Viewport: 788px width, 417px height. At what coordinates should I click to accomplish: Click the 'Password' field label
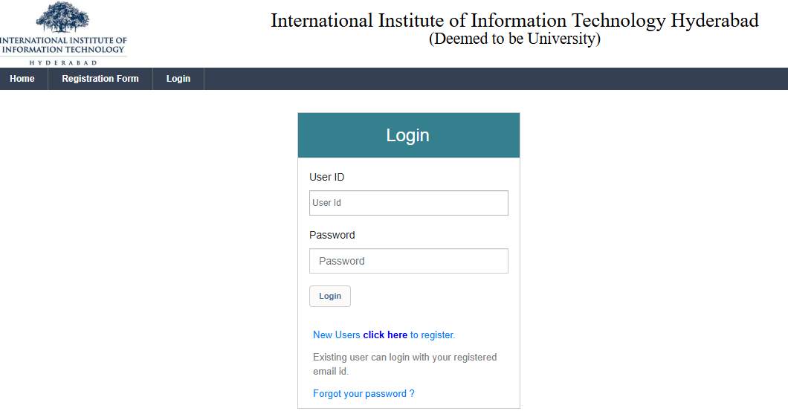tap(332, 235)
